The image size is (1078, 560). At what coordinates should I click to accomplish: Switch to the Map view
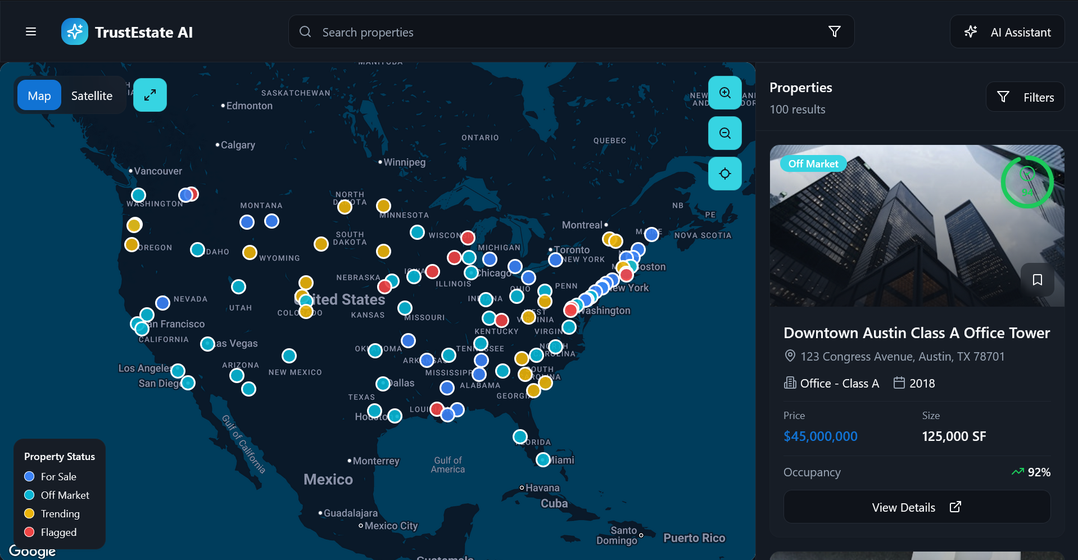(x=39, y=95)
